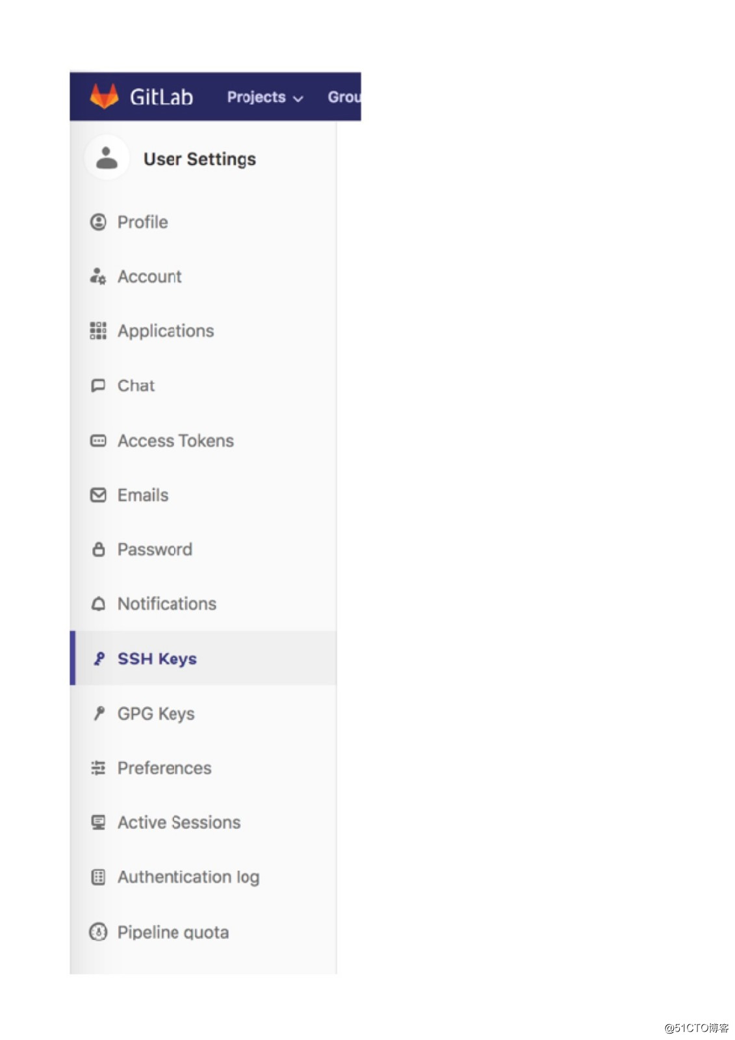Click the Projects chevron arrow
Image resolution: width=735 pixels, height=1040 pixels.
(x=298, y=99)
